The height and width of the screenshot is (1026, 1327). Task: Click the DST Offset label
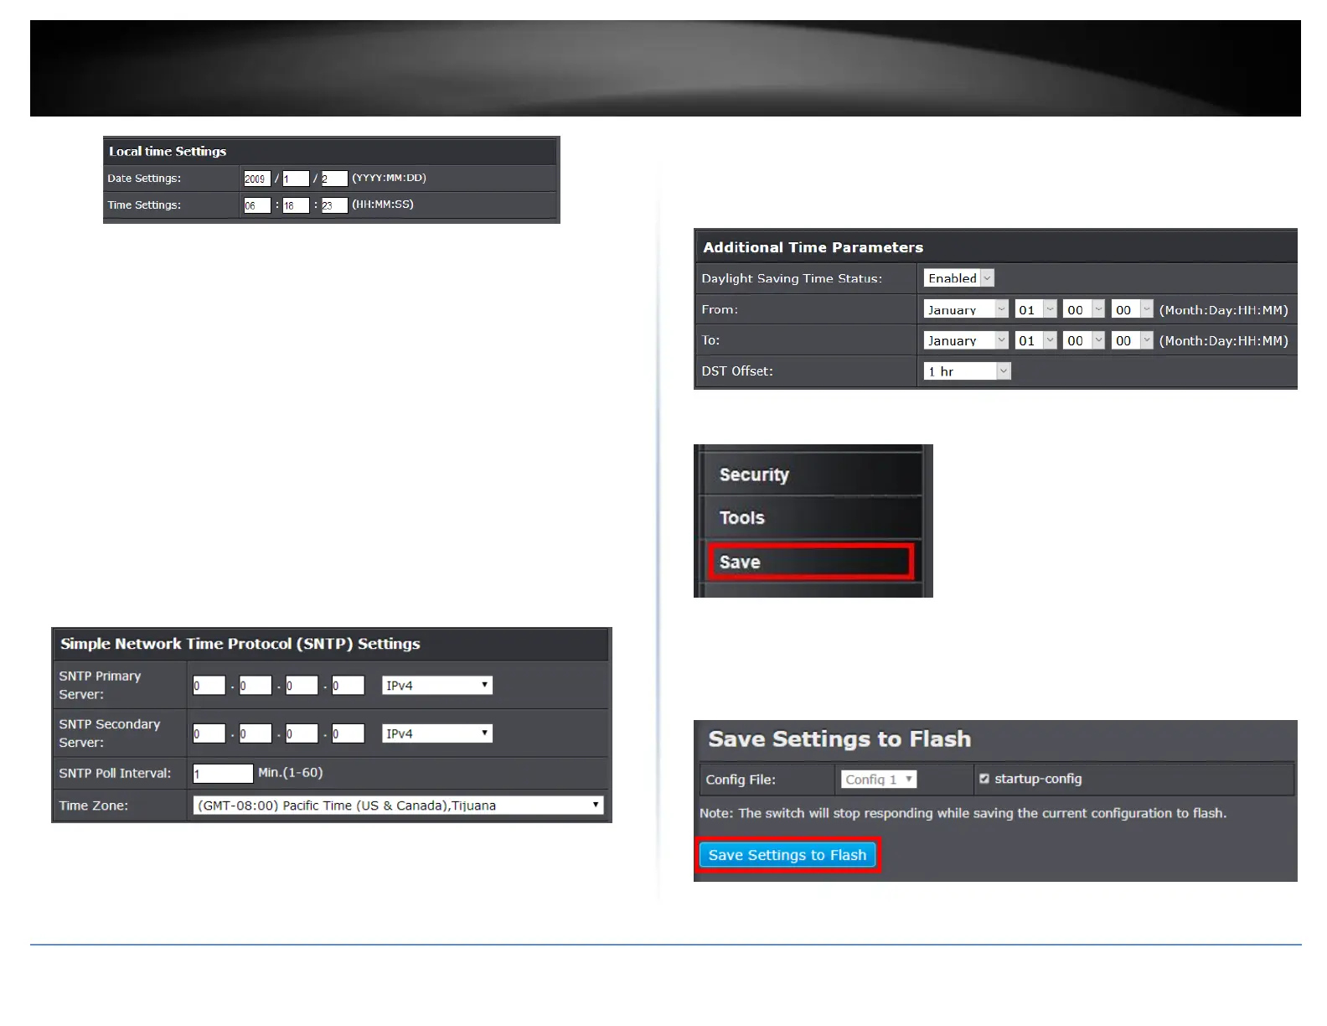click(737, 371)
